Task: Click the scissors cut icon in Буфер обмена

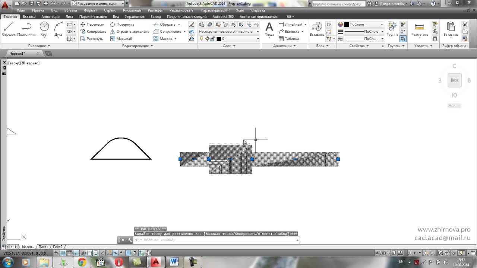Action: 465,24
